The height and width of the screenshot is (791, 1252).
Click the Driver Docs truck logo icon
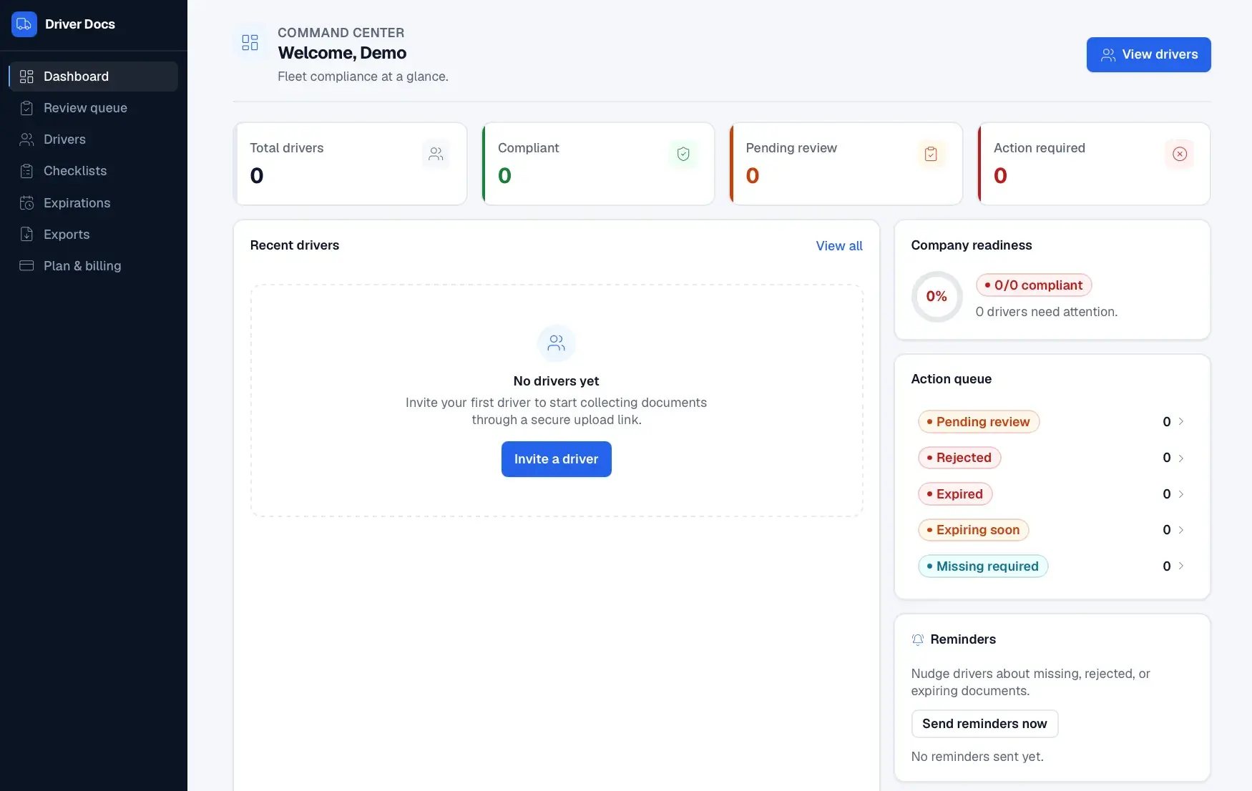(24, 24)
